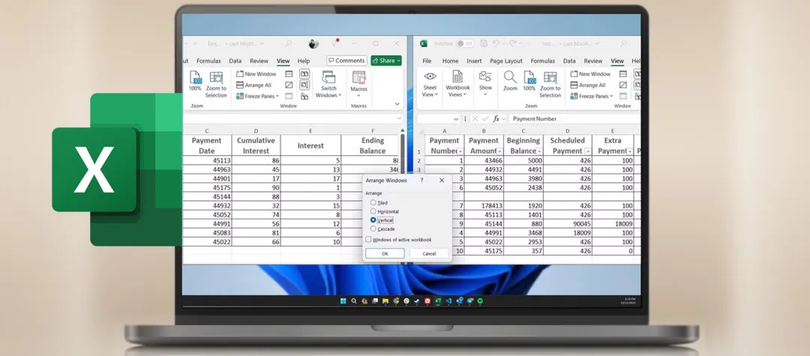Open Switch Windows in the left window
Viewport: 810px width, 356px height.
pos(328,85)
